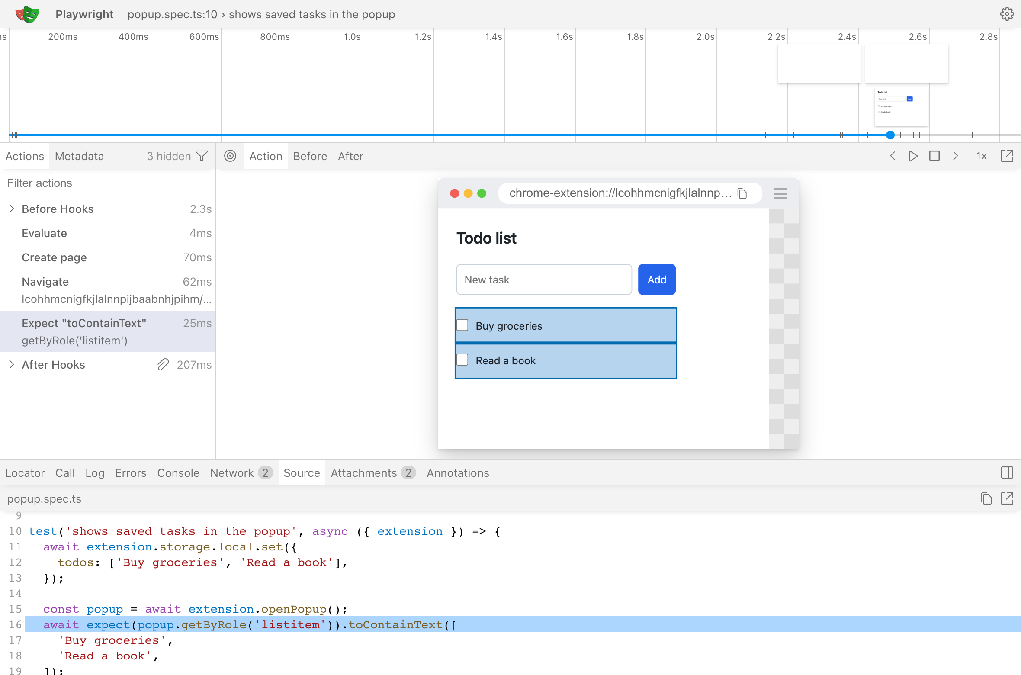The width and height of the screenshot is (1021, 675).
Task: Copy the chrome-extension URL
Action: (x=742, y=193)
